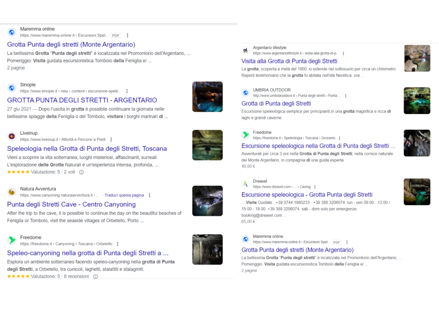Click the Sinopie site favicon

[12, 88]
